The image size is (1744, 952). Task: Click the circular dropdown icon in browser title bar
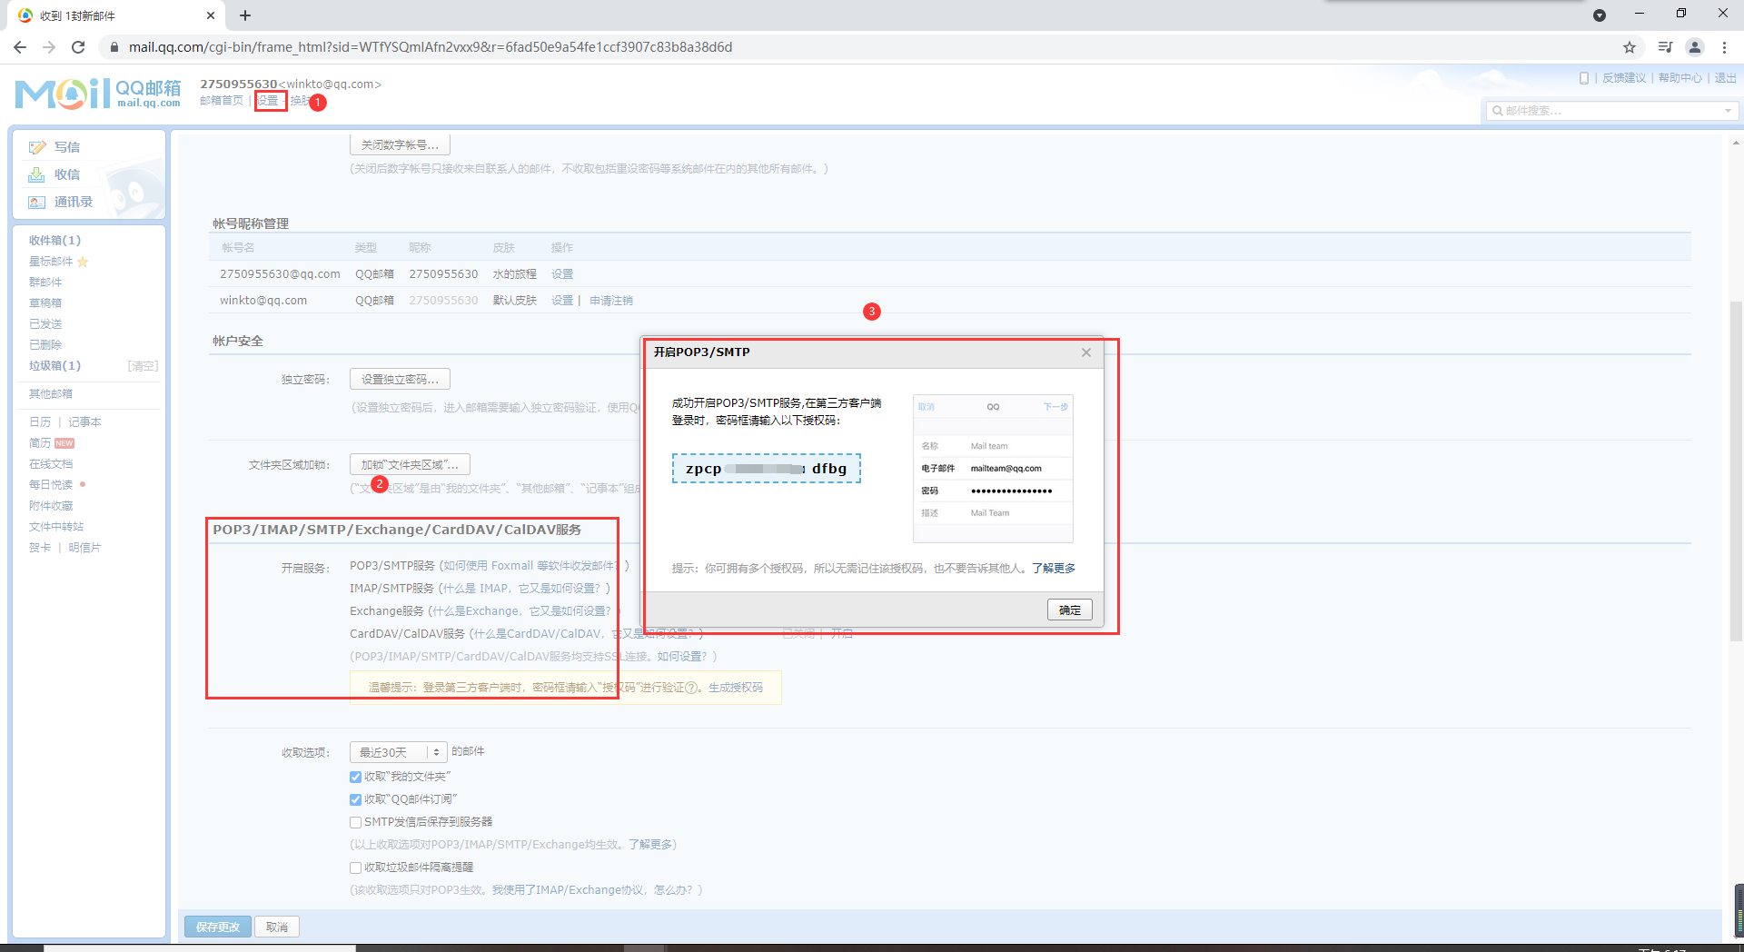(1600, 15)
